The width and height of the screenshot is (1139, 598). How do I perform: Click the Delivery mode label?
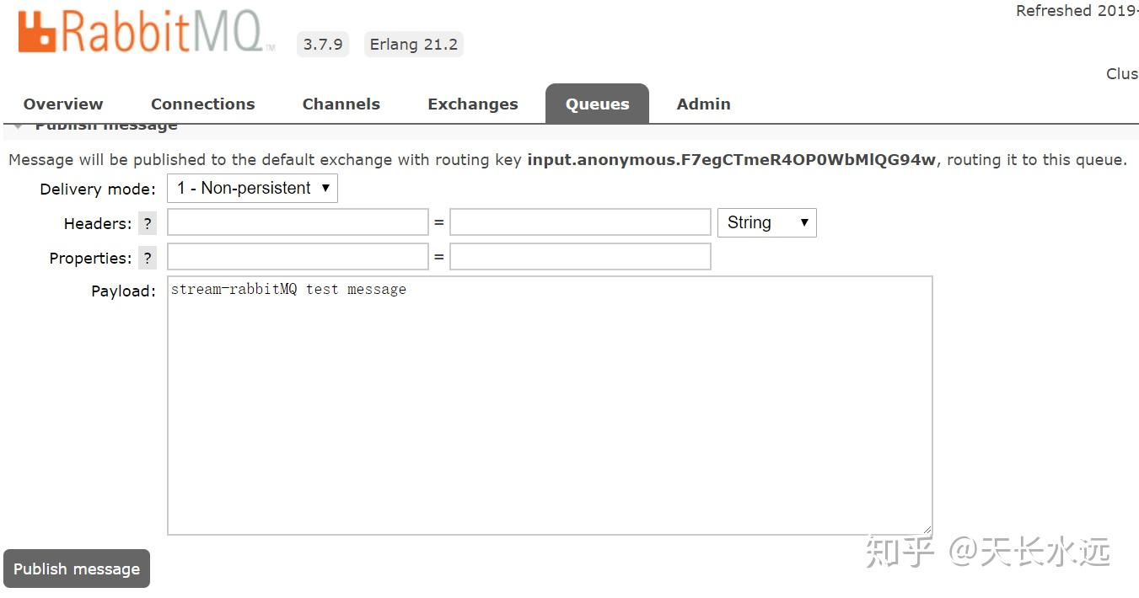tap(98, 189)
